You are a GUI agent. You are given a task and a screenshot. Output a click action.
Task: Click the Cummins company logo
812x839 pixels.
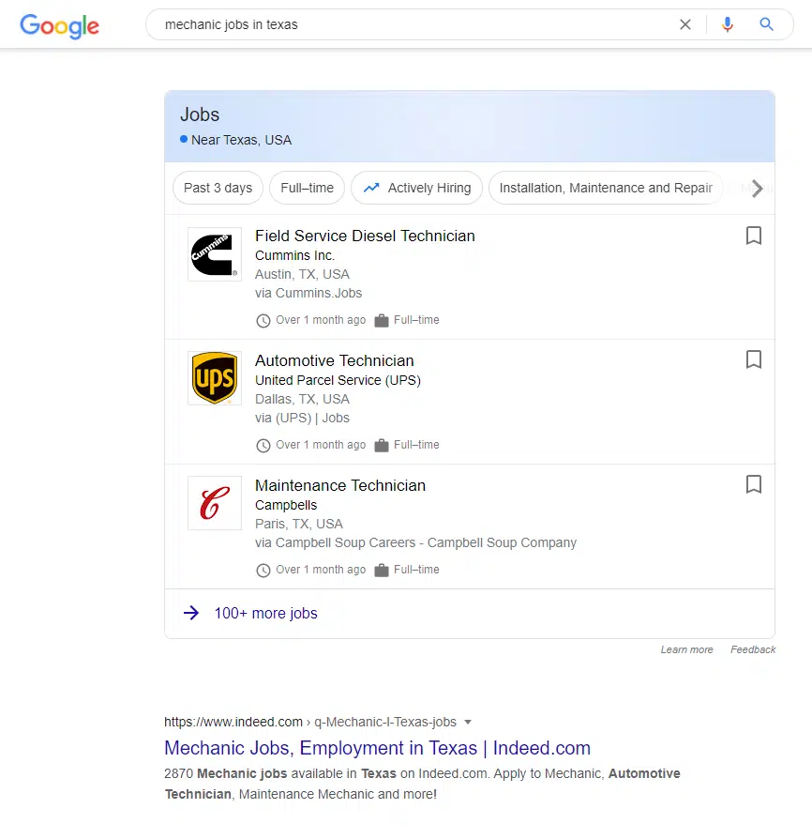click(215, 254)
